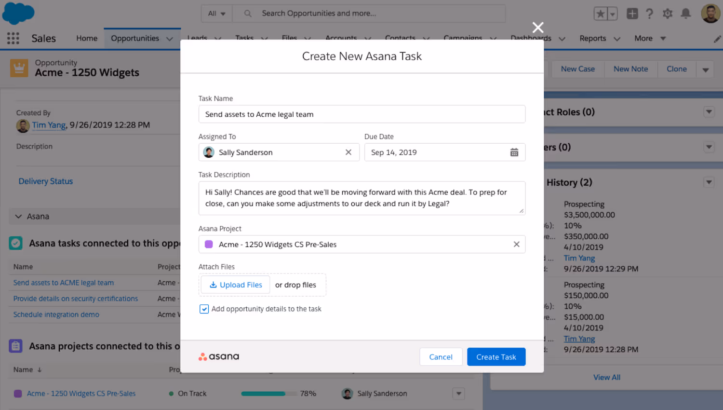Click the Asana tasks checkmark icon
This screenshot has width=723, height=410.
tap(15, 243)
